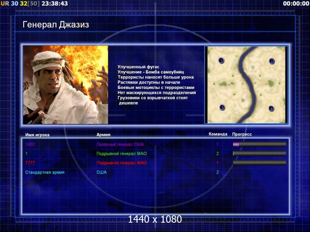The height and width of the screenshot is (232, 310).
Task: Click General Jaziz's portrait image
Action: pos(65,85)
